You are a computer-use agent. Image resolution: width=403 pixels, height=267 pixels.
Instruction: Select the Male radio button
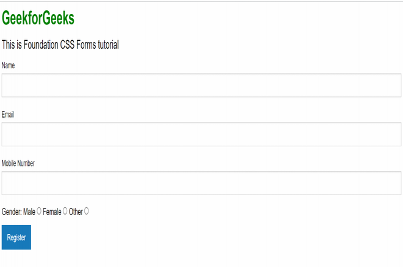(x=39, y=211)
